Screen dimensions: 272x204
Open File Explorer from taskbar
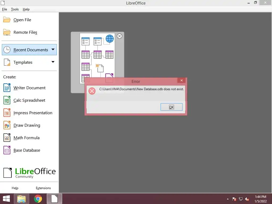[22, 199]
